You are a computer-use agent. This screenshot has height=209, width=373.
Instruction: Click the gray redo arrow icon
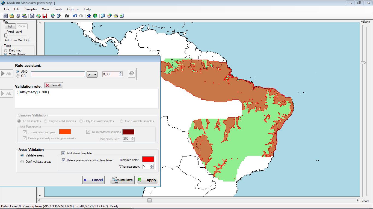[x=81, y=16]
